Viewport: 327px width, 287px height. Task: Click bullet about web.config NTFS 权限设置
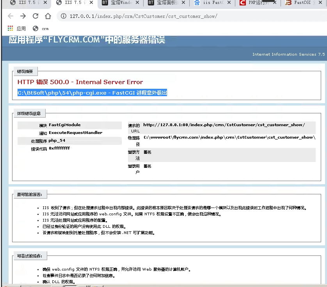(132, 214)
